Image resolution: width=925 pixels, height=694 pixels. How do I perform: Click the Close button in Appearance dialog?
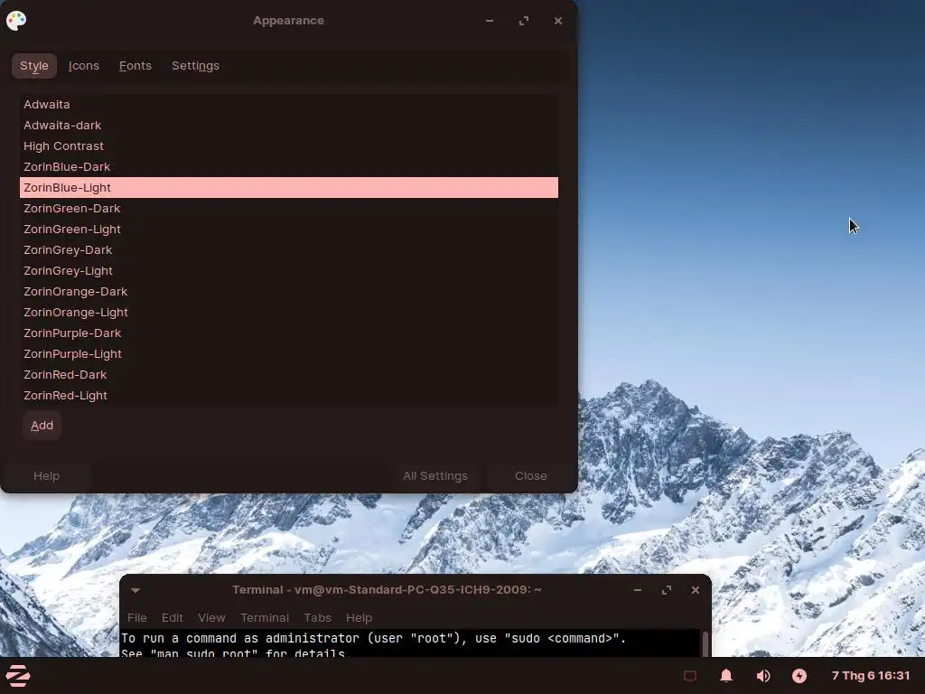(x=531, y=475)
